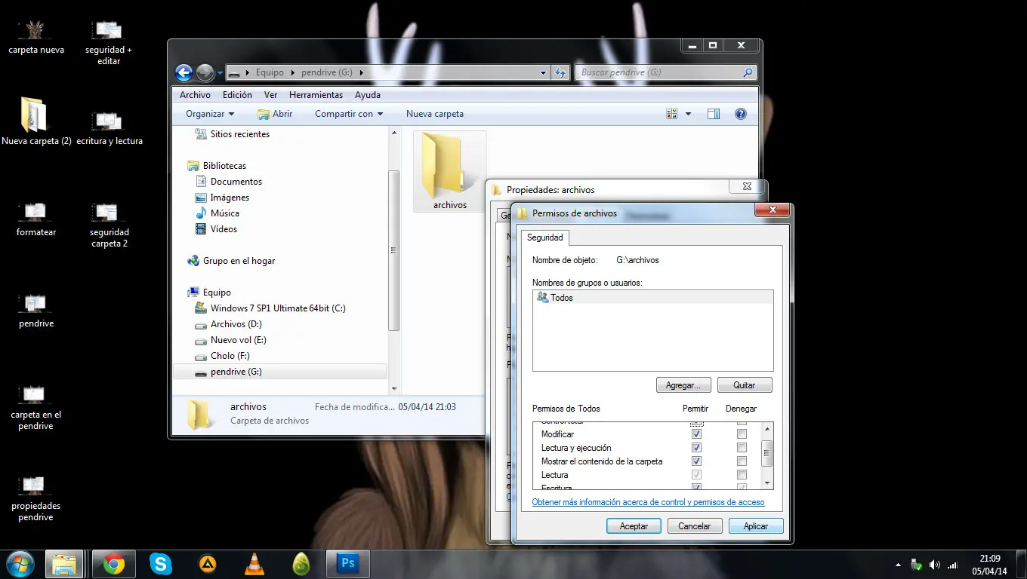Expand the view options dropdown arrow
The image size is (1027, 579).
pyautogui.click(x=688, y=114)
